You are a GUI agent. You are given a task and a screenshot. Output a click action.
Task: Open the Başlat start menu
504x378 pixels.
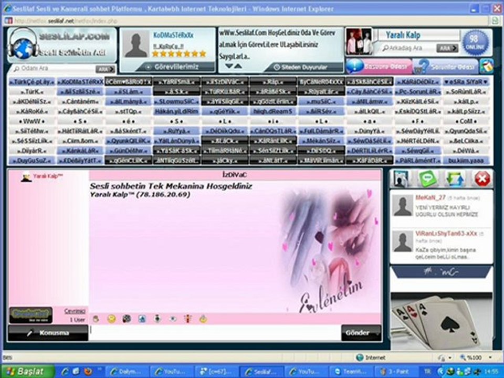(x=27, y=371)
